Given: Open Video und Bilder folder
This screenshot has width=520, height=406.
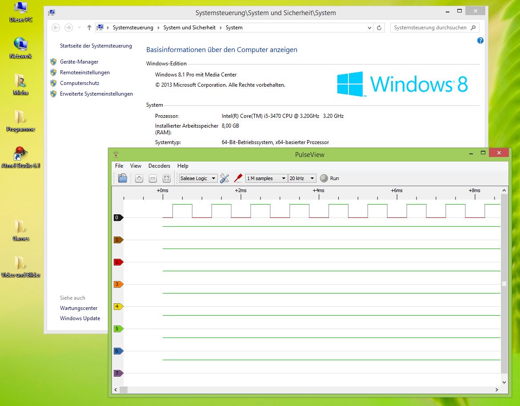Looking at the screenshot, I should click(x=20, y=267).
